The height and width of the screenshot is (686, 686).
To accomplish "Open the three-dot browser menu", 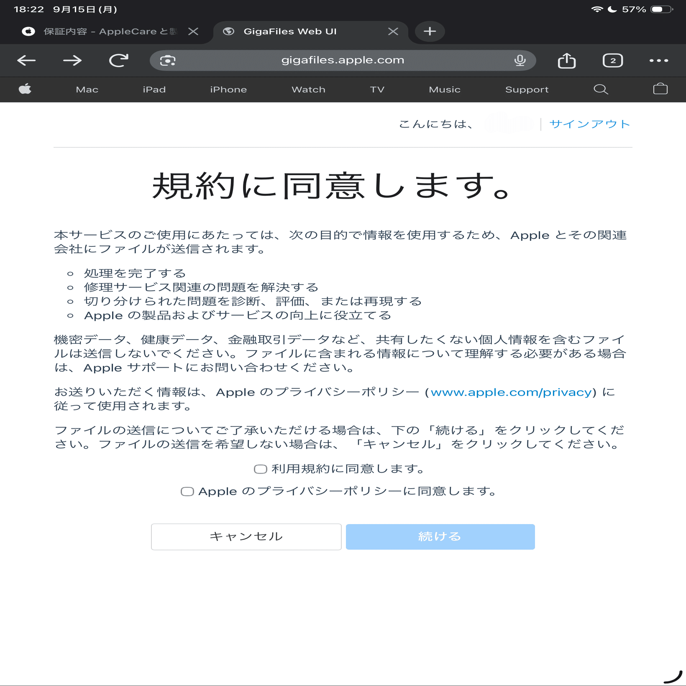I will click(x=658, y=60).
